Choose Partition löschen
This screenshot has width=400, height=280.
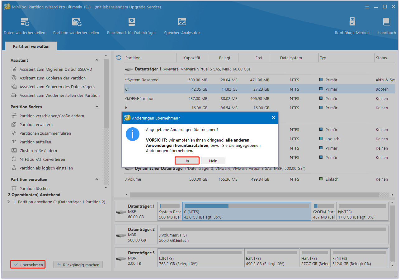34,188
